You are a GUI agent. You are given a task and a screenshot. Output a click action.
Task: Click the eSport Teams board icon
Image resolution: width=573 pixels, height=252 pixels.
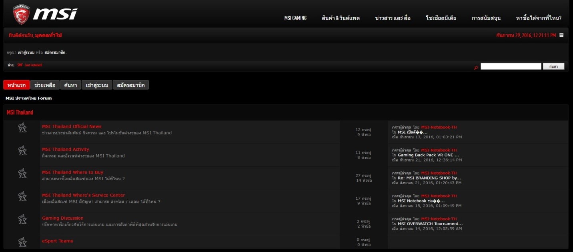tap(22, 242)
